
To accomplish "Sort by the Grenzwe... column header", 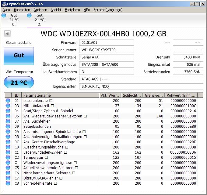I will tap(154, 95).
